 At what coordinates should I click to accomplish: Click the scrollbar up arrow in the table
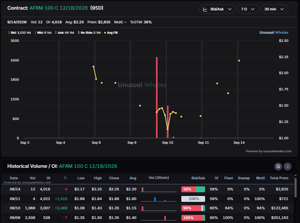(296, 175)
